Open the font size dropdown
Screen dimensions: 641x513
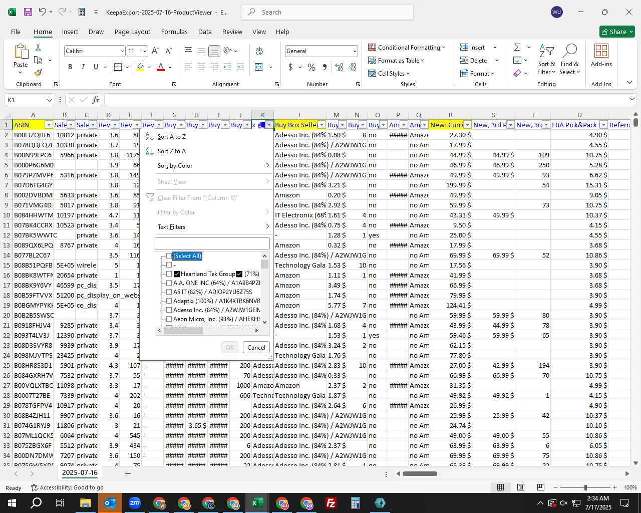coord(145,51)
